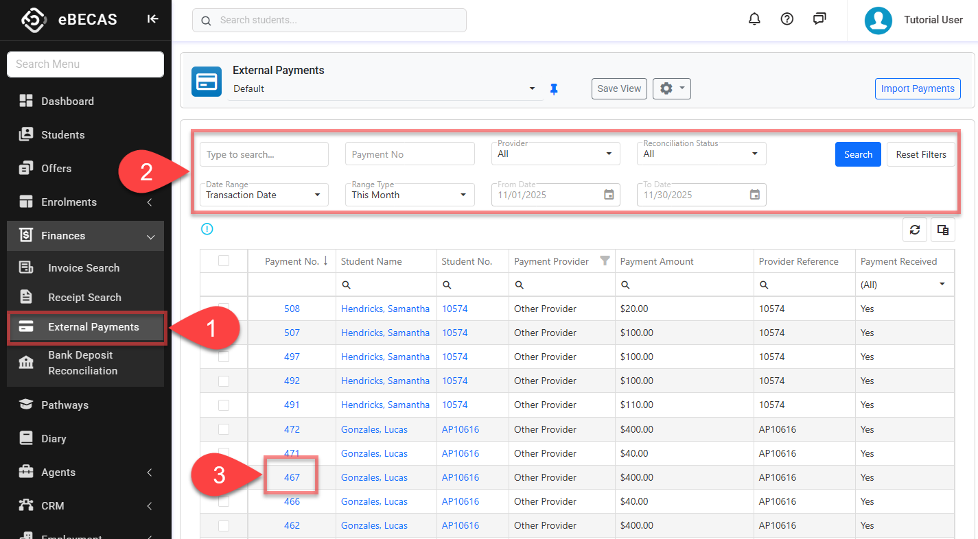Open the column chooser icon
The image size is (978, 539).
943,230
